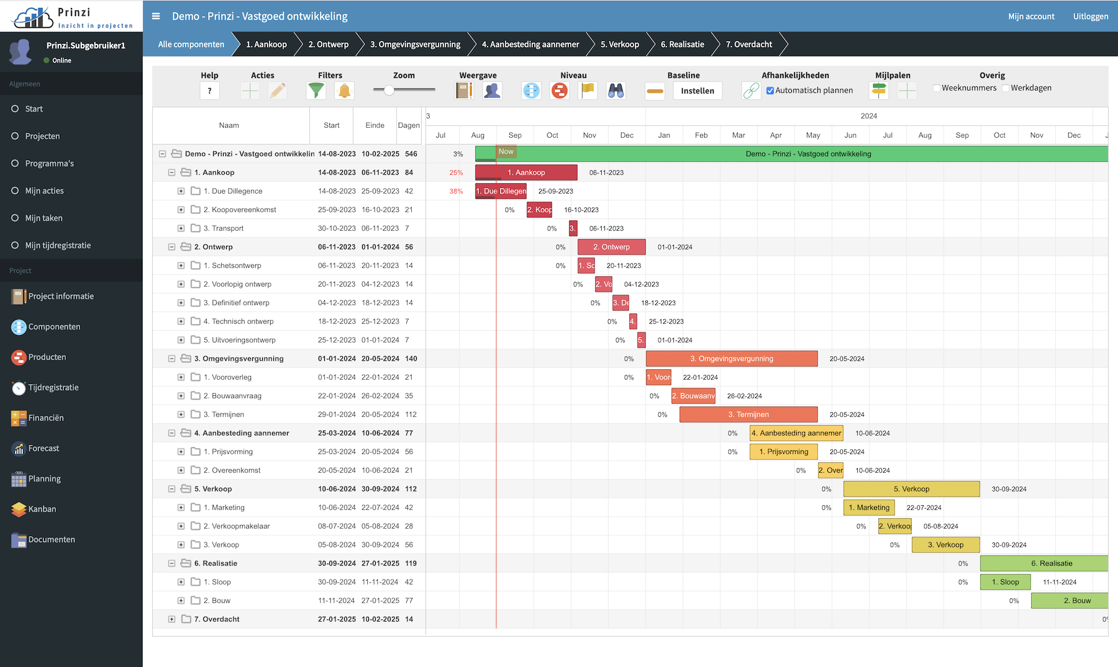Image resolution: width=1118 pixels, height=667 pixels.
Task: Open Programma's in sidebar
Action: (49, 163)
